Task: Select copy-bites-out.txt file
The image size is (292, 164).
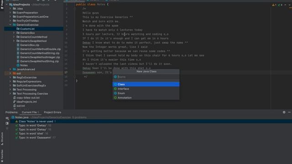Action: pyautogui.click(x=28, y=98)
